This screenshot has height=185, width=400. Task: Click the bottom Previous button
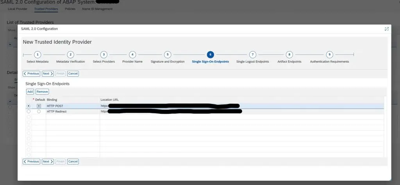31,161
